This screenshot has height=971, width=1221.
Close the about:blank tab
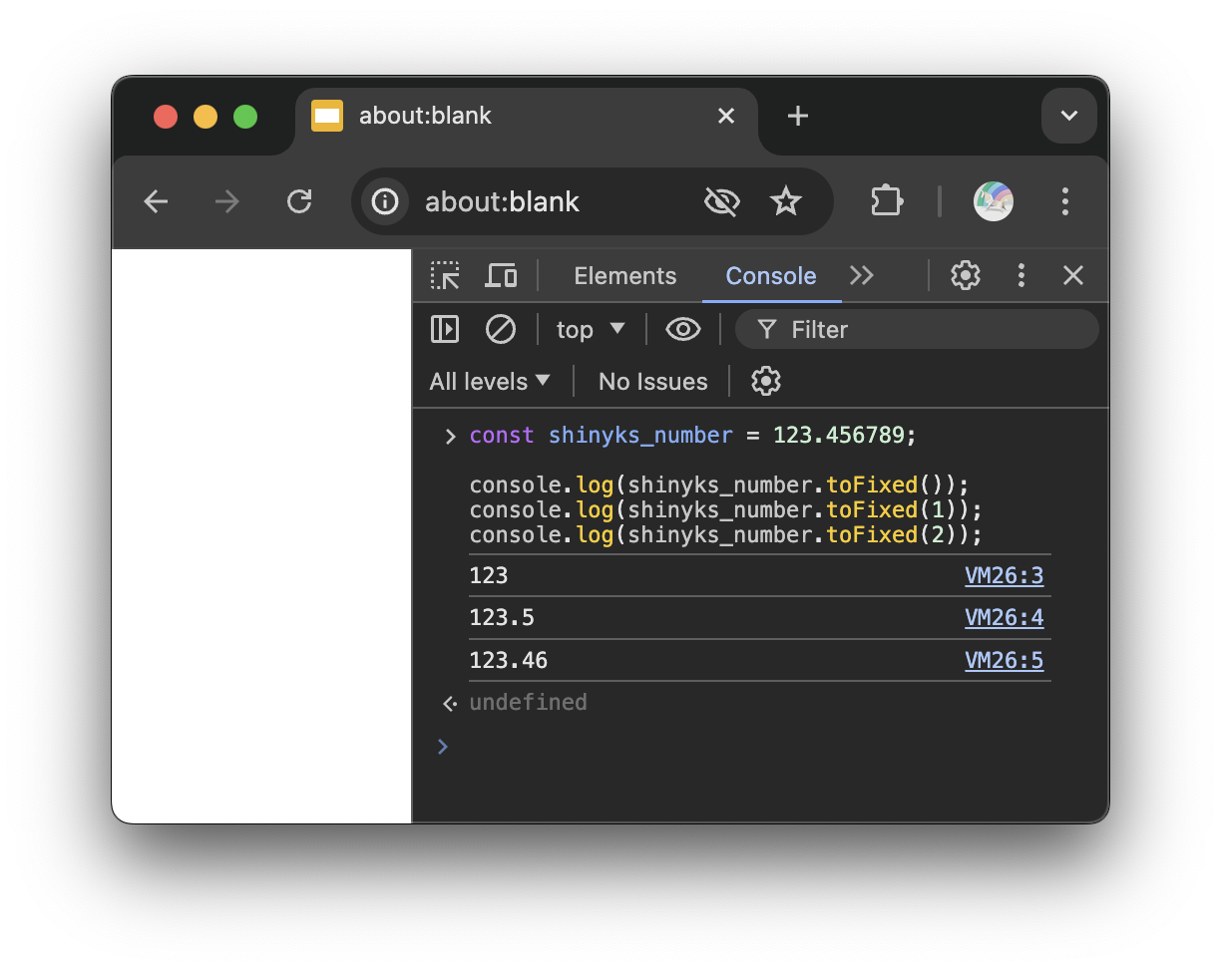coord(726,117)
